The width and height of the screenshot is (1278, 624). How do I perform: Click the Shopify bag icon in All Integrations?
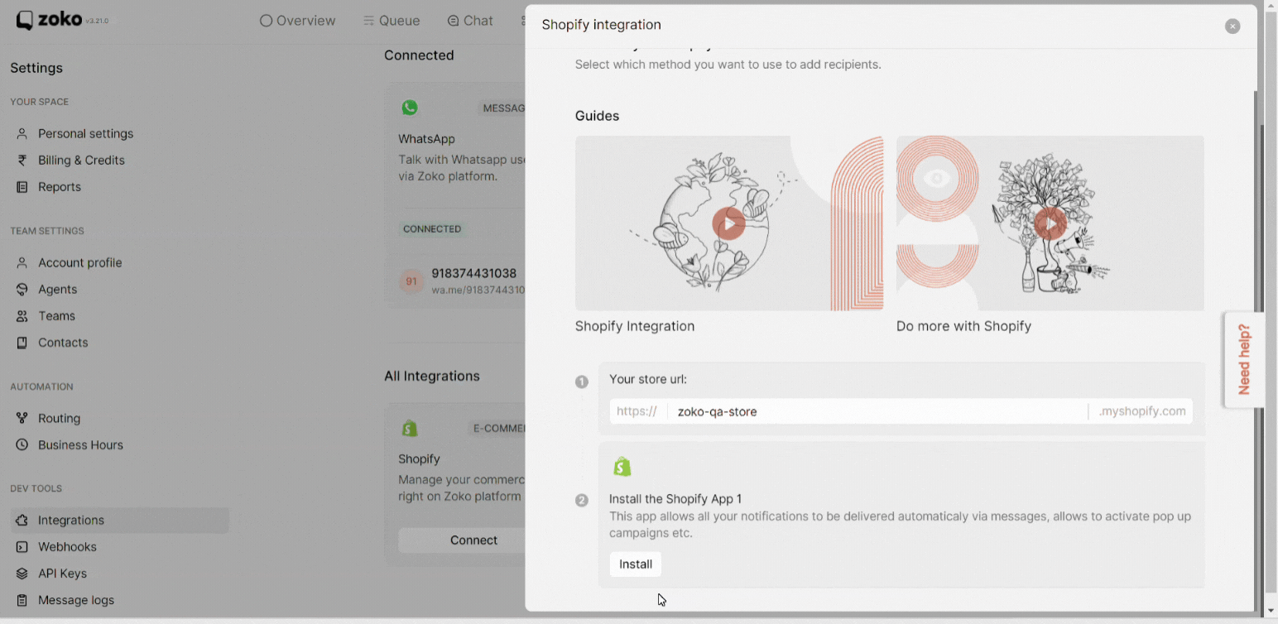410,428
